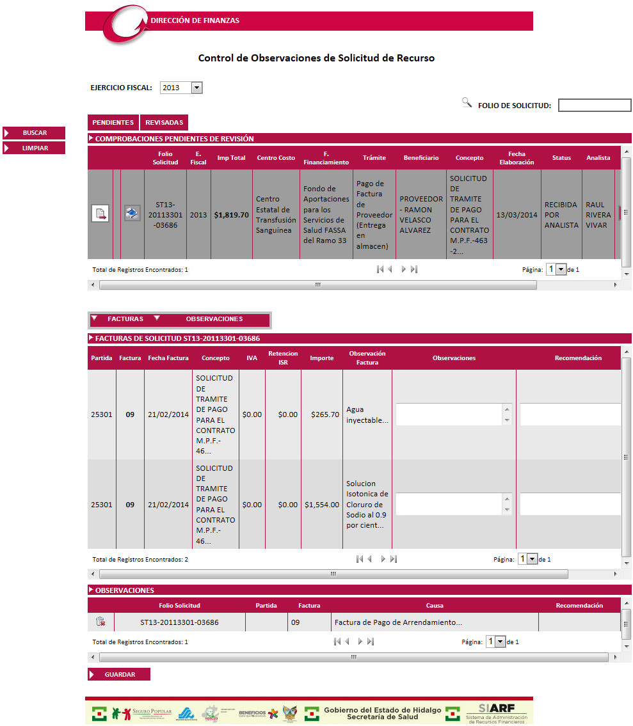Viewport: 633px width, 726px height.
Task: Click horizontal scrollbar under Observaciones table
Action: tap(353, 657)
